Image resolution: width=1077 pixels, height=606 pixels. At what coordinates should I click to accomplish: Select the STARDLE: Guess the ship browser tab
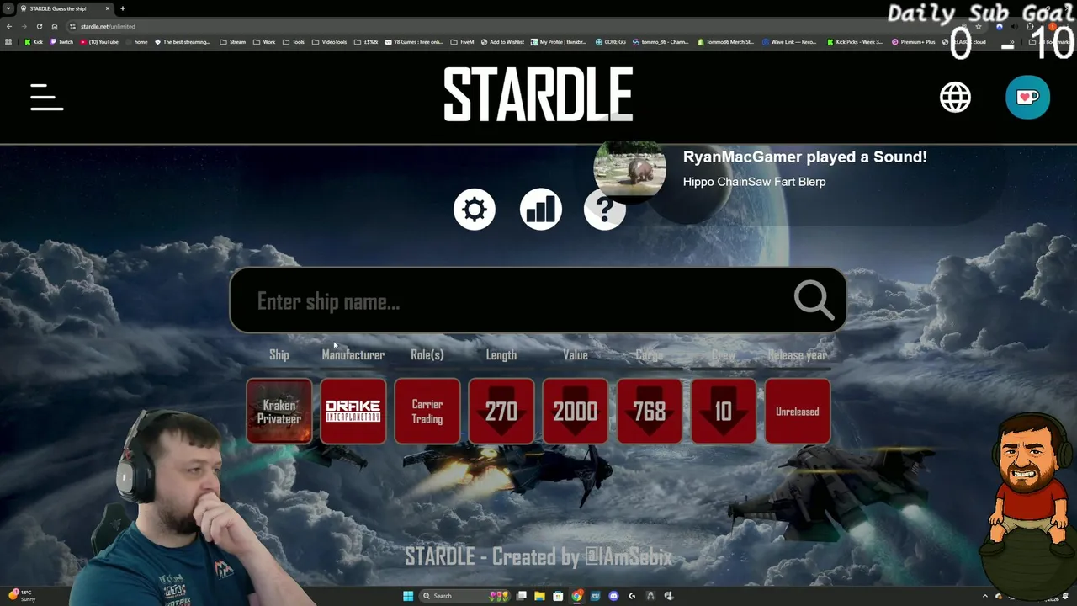click(x=66, y=8)
